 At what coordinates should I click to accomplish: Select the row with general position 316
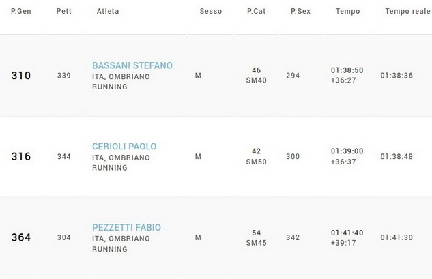(x=21, y=156)
